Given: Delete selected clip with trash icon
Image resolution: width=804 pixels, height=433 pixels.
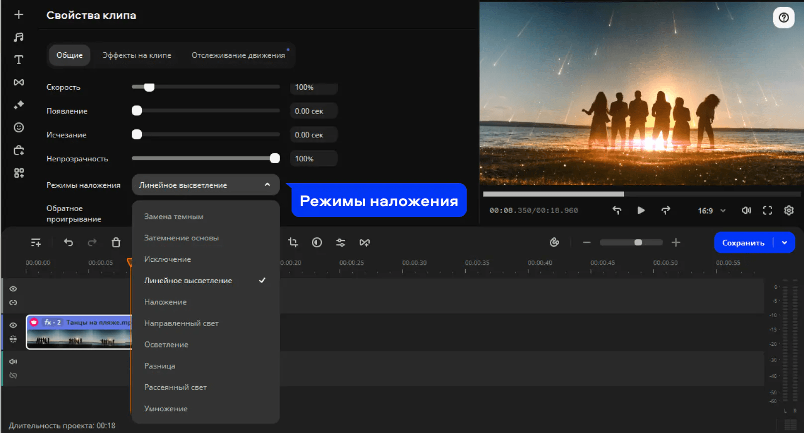Looking at the screenshot, I should point(116,242).
